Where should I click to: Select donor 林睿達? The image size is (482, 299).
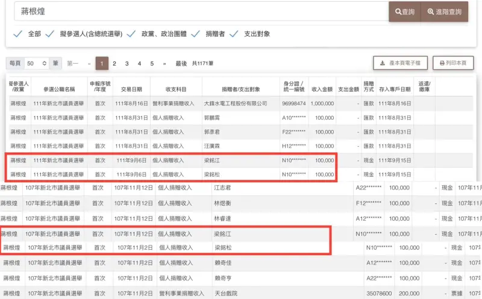click(222, 218)
